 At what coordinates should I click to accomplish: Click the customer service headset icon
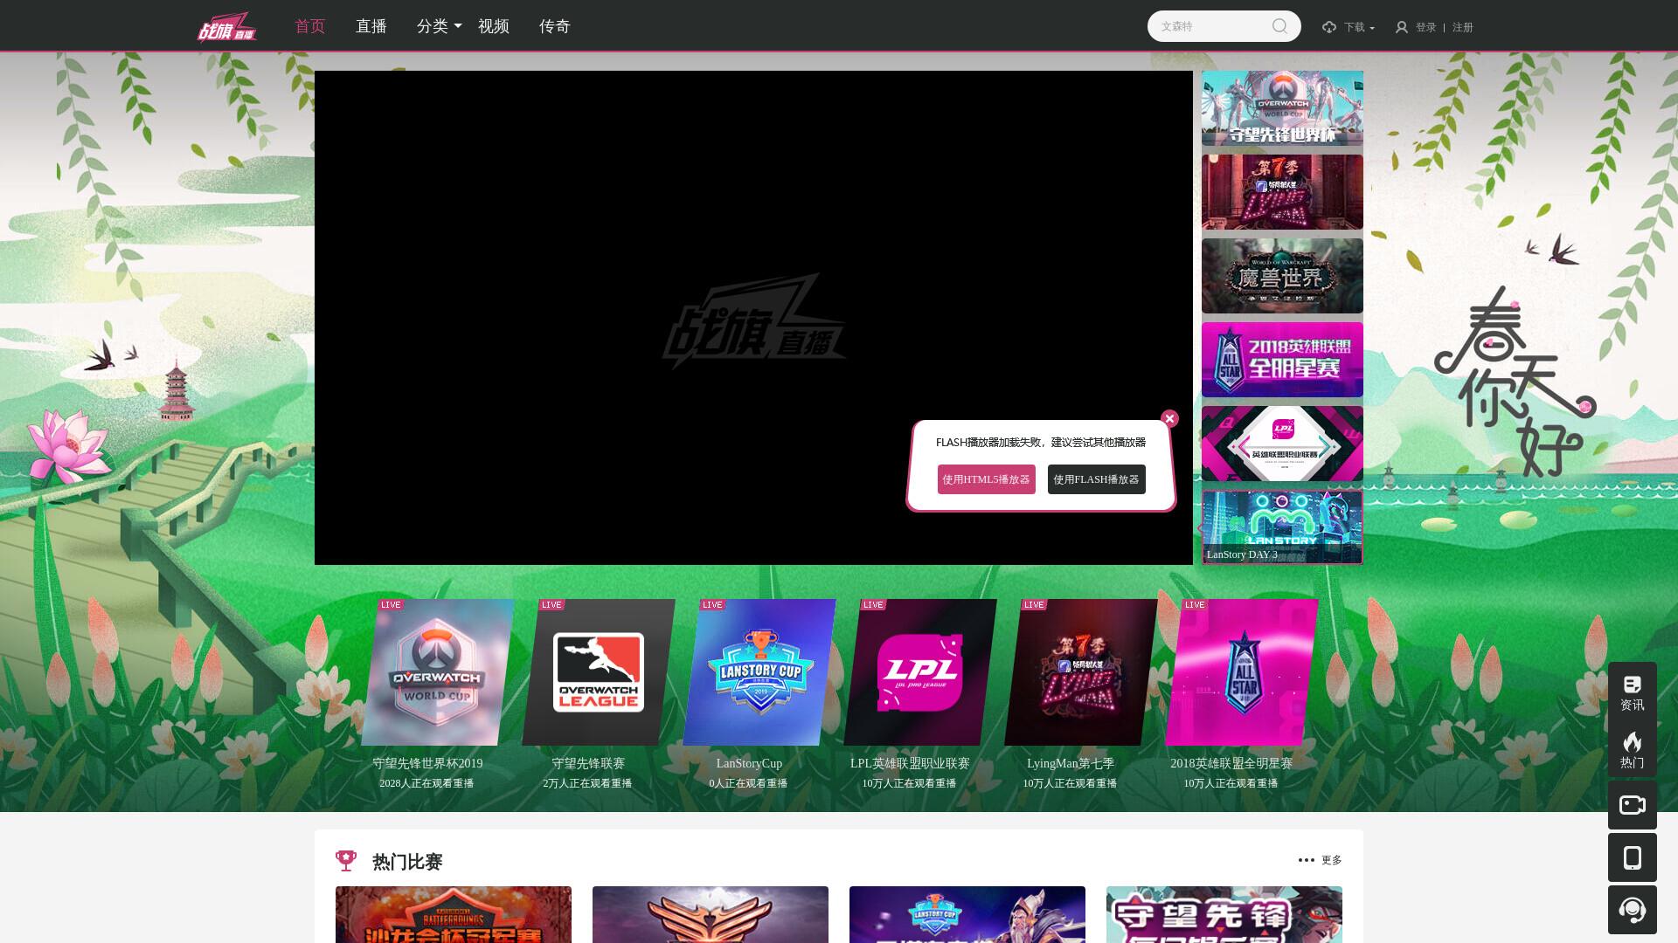point(1632,910)
